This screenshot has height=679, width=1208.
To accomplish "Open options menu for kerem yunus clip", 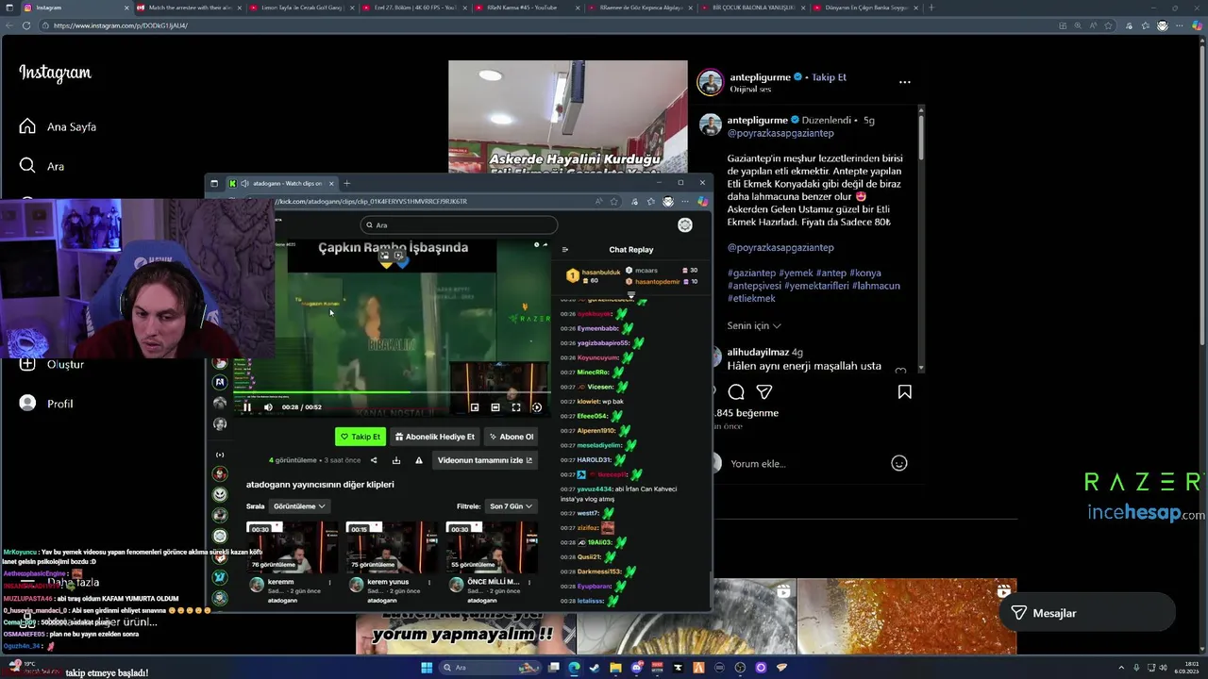I will 429,583.
